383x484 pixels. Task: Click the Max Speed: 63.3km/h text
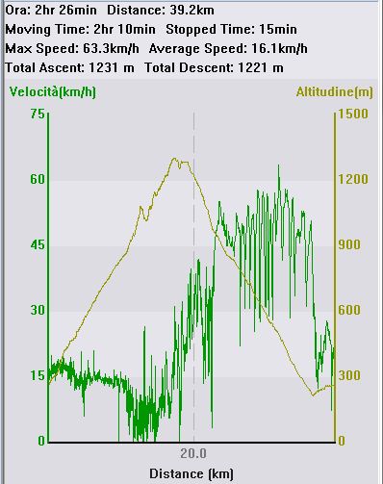coord(72,49)
